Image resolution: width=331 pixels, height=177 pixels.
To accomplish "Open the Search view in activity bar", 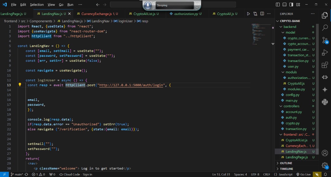I will click(325, 28).
